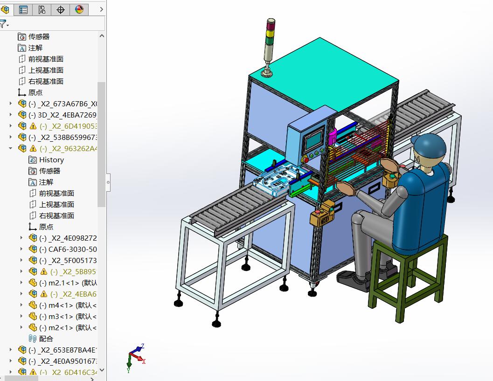
Task: Show more manager tabs with right arrow
Action: [101, 9]
